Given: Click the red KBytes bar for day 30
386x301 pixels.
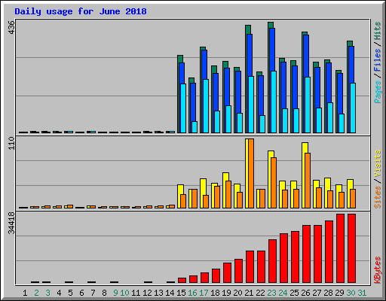Looking at the screenshot, I should click(x=351, y=248).
